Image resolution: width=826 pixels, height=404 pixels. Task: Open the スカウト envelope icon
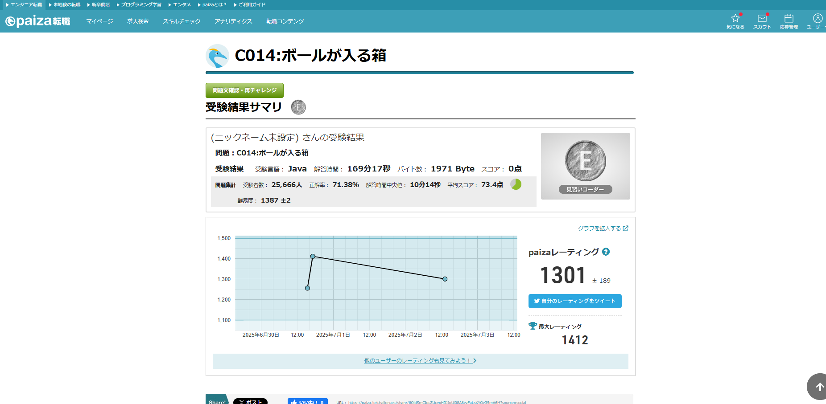click(x=762, y=21)
